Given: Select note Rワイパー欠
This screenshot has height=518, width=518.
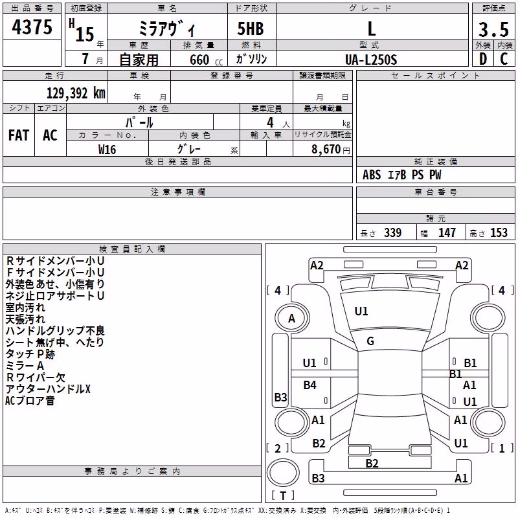Looking at the screenshot, I should pos(36,377).
